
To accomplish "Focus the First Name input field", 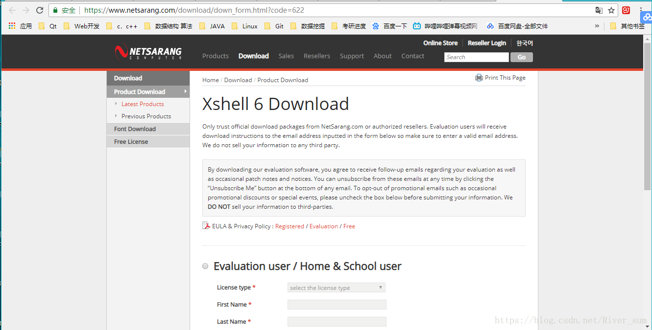I will (337, 305).
